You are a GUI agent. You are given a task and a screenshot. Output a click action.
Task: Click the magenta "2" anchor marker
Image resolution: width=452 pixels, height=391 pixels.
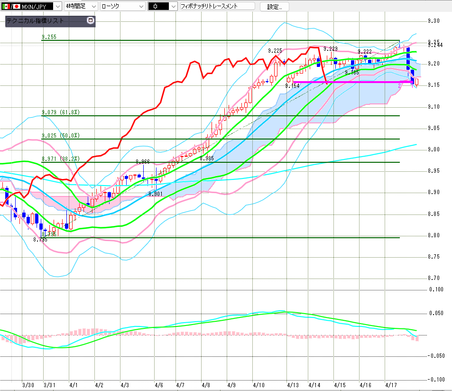click(400, 85)
